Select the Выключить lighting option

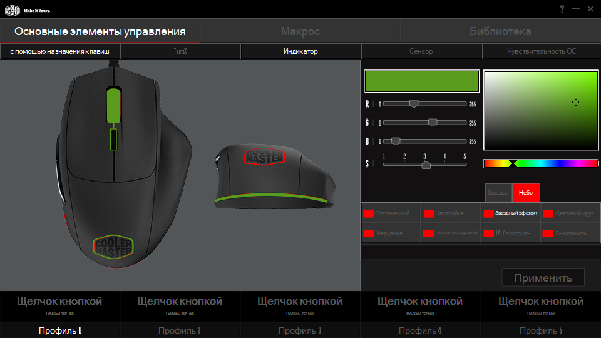click(x=570, y=233)
